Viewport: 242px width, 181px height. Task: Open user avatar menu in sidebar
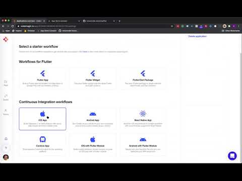(6, 157)
